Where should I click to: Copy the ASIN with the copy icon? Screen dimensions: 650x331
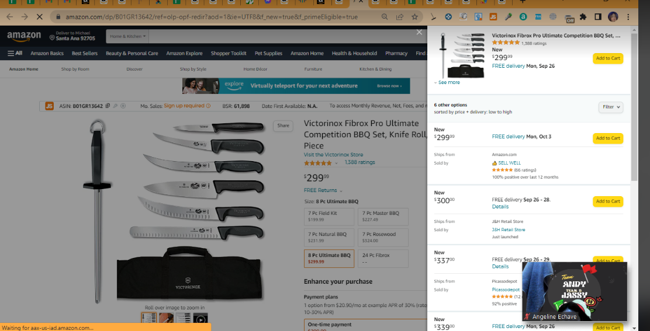pyautogui.click(x=108, y=106)
